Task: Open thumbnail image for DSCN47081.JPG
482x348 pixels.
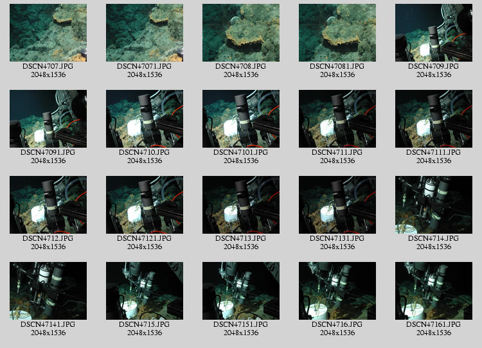Action: [337, 33]
